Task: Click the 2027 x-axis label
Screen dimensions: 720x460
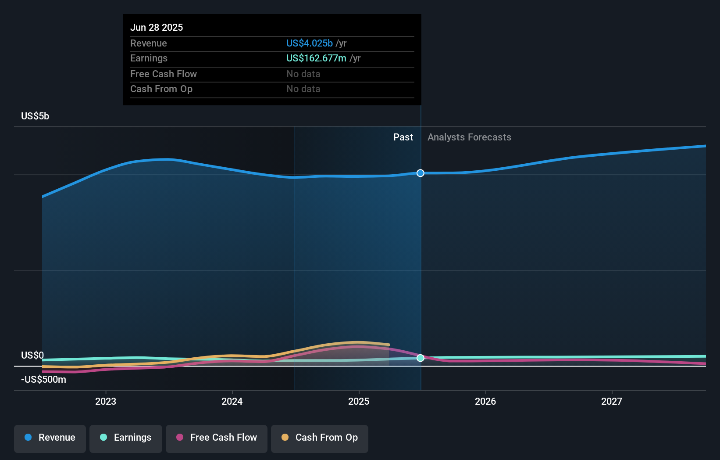Action: click(x=612, y=401)
